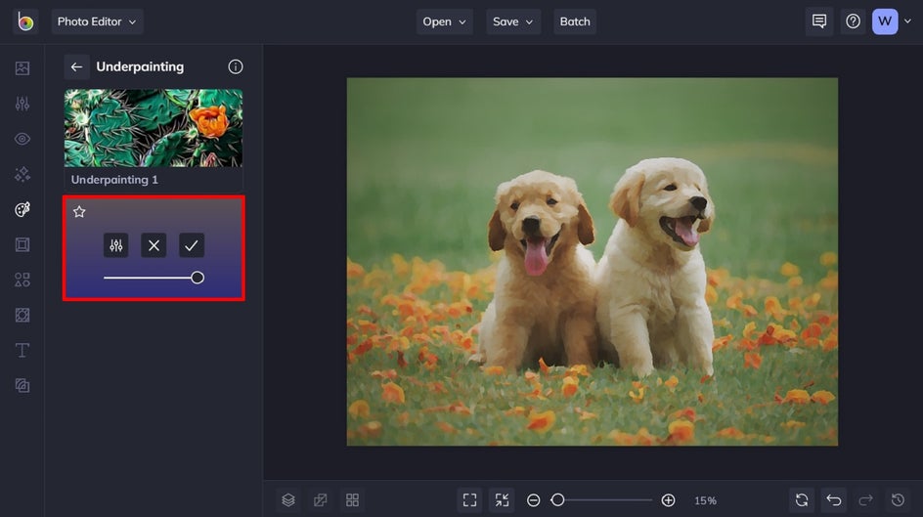Screen dimensions: 923x517
Task: Open the Edit sliders sidebar icon
Action: pyautogui.click(x=22, y=104)
